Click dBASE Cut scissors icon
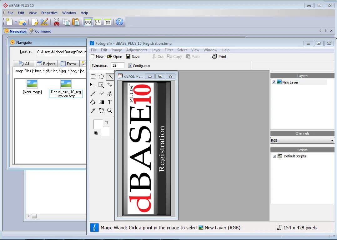337x240 pixels. 57,22
